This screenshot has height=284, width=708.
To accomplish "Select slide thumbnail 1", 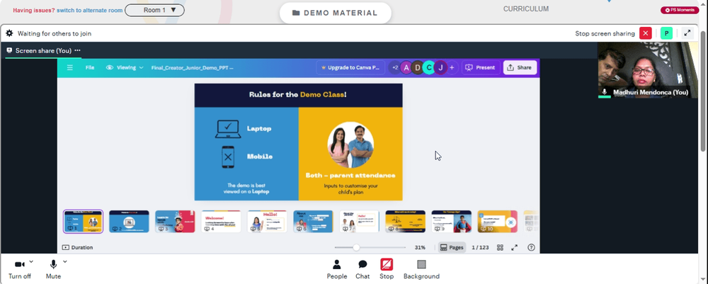I will (83, 222).
